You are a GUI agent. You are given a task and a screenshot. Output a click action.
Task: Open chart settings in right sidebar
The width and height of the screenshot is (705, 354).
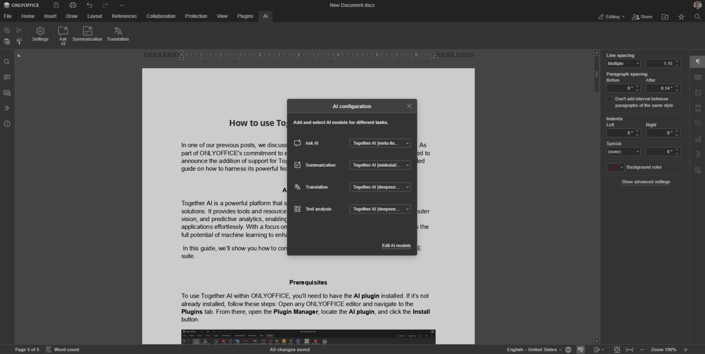698,139
